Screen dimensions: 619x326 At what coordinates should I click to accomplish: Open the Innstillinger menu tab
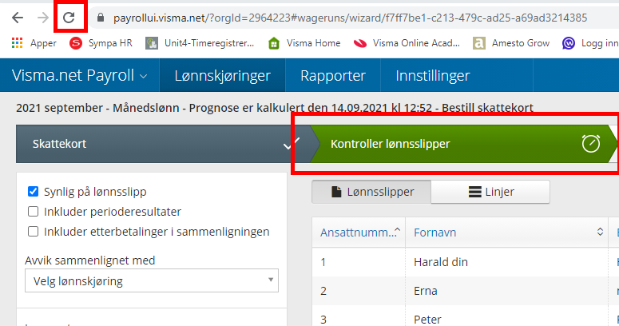point(433,75)
